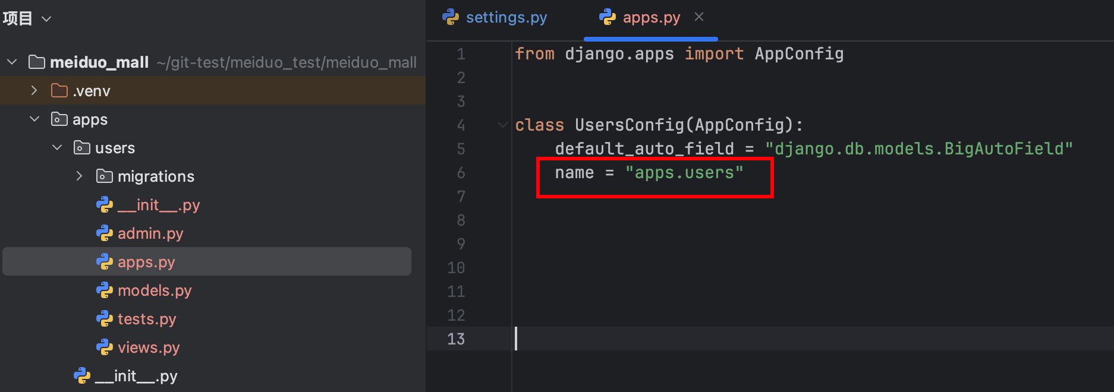Click the migrations package folder icon
Screen dimensions: 1114x392
[x=105, y=176]
